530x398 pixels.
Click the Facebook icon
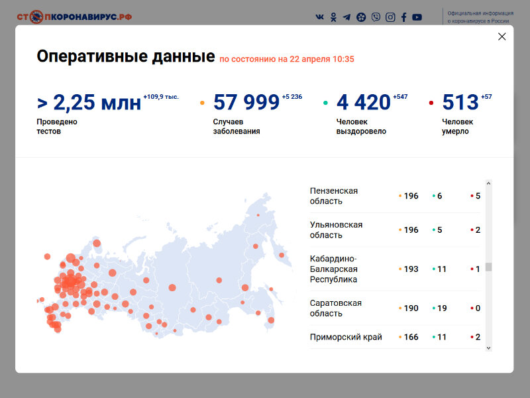coord(404,17)
